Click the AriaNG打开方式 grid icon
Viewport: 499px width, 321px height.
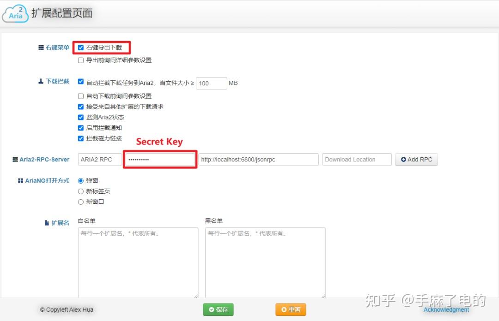(20, 181)
